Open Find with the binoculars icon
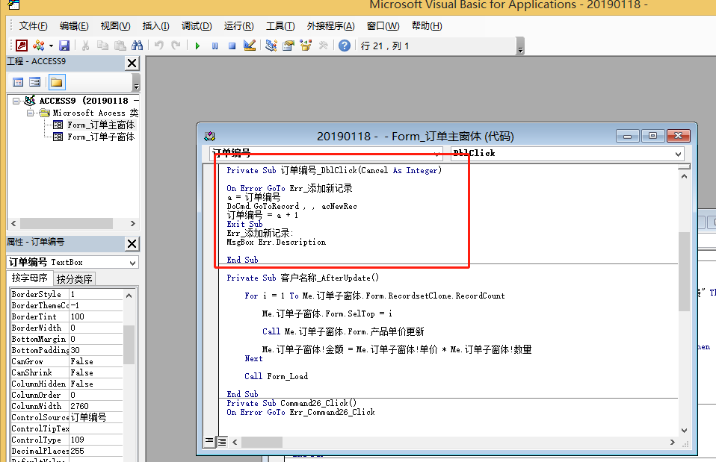 (137, 46)
